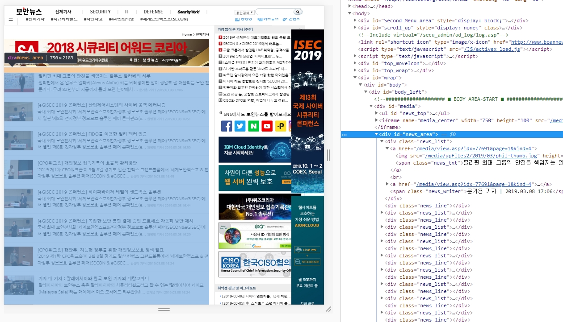Open ranked story 2019년 5대 신산업 사이버보안
Image resolution: width=563 pixels, height=322 pixels.
tap(252, 56)
